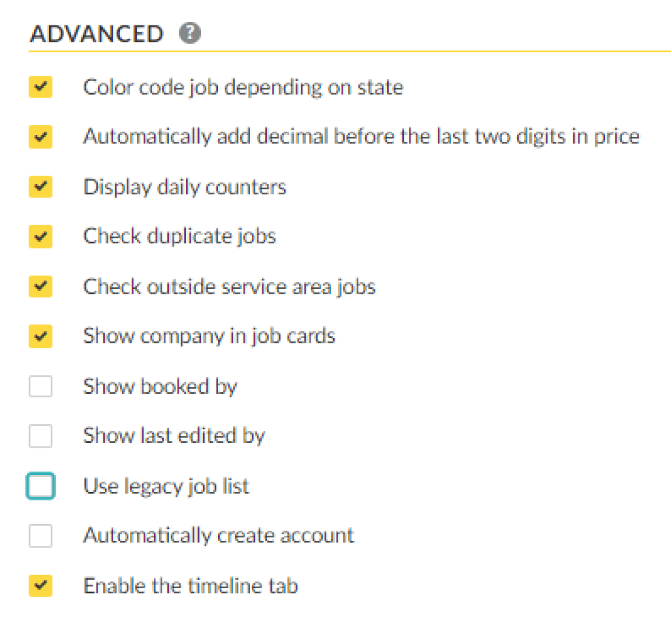Click the Show booked by label text
Image resolution: width=671 pixels, height=627 pixels.
(x=160, y=386)
